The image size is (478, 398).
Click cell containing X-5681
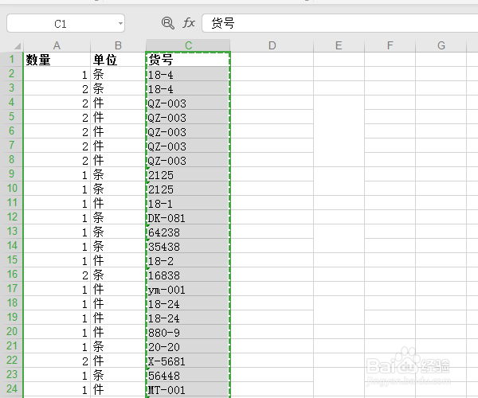(188, 361)
